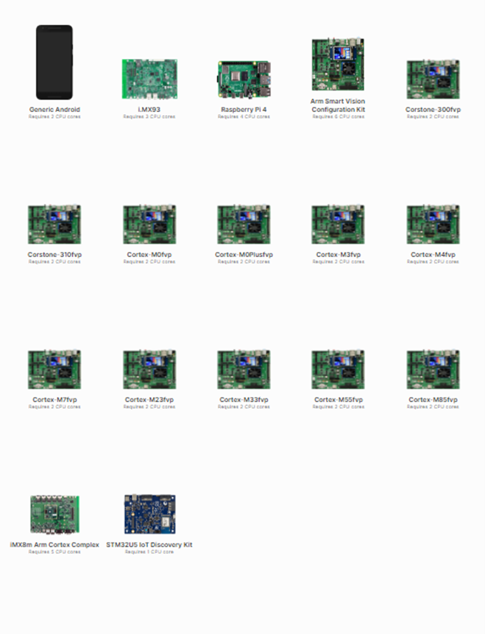Click the Cortex-M55fvp board thumbnail
This screenshot has width=485, height=634.
[338, 369]
